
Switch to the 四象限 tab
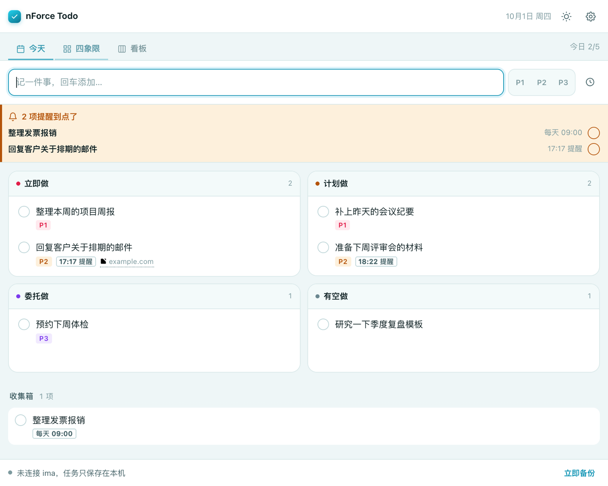[81, 49]
